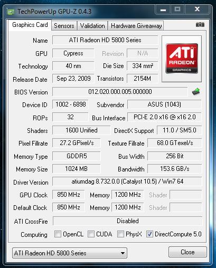Click the Name field showing Radeon HD 5800

(105, 40)
